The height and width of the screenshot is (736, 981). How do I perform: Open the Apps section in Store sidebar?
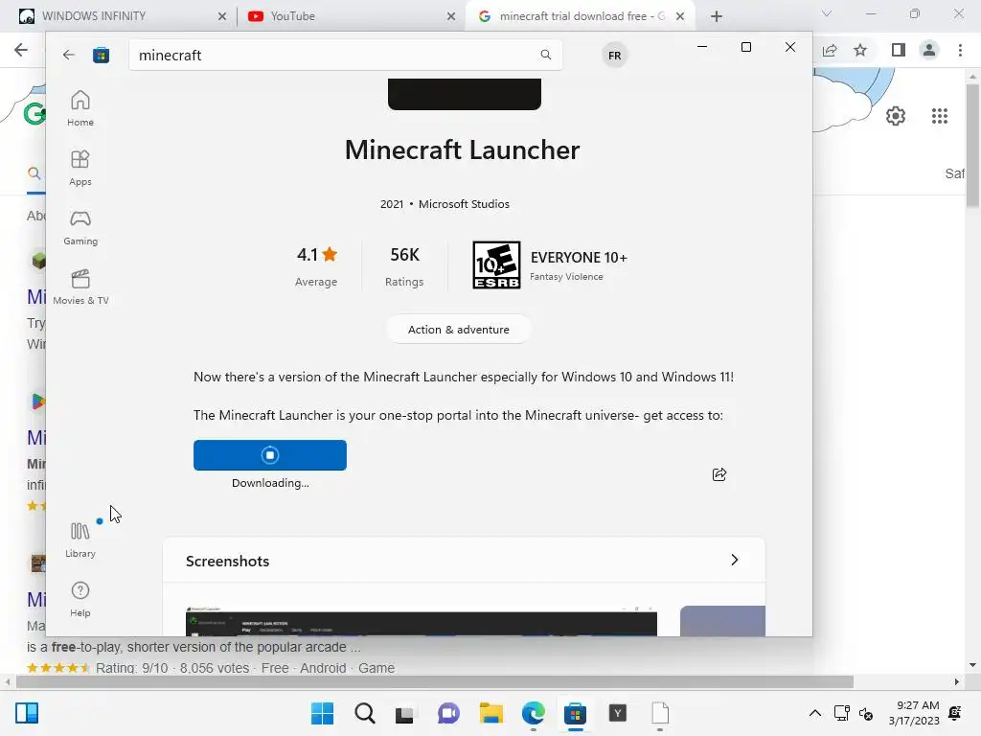80,168
